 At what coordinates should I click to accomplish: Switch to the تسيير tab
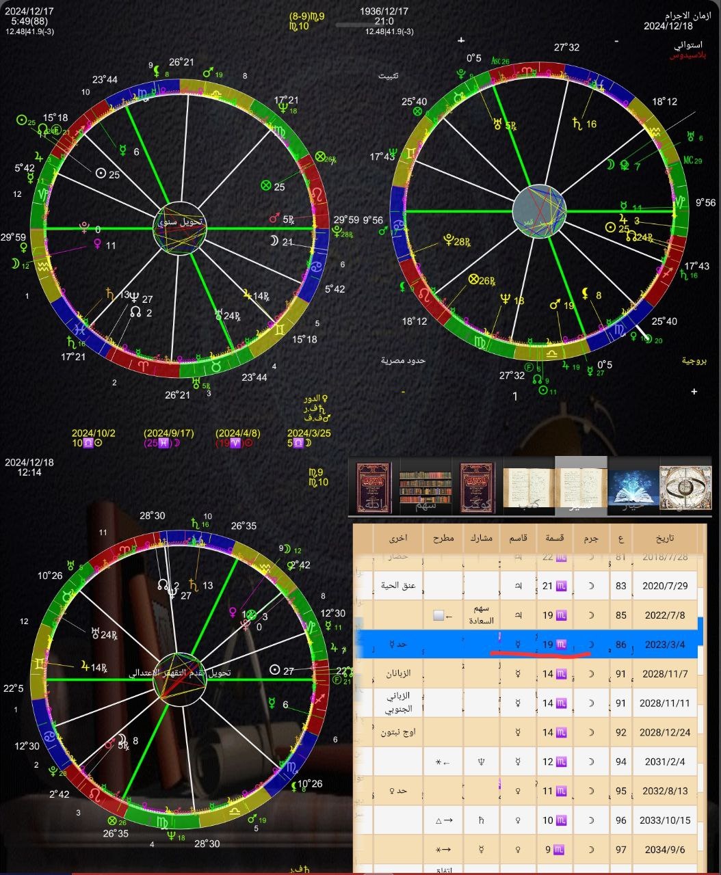(581, 487)
